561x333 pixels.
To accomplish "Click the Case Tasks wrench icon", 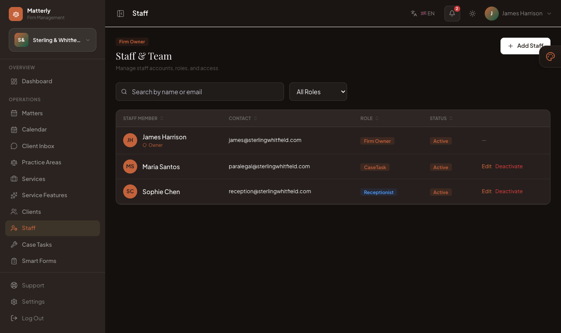I will pos(14,245).
